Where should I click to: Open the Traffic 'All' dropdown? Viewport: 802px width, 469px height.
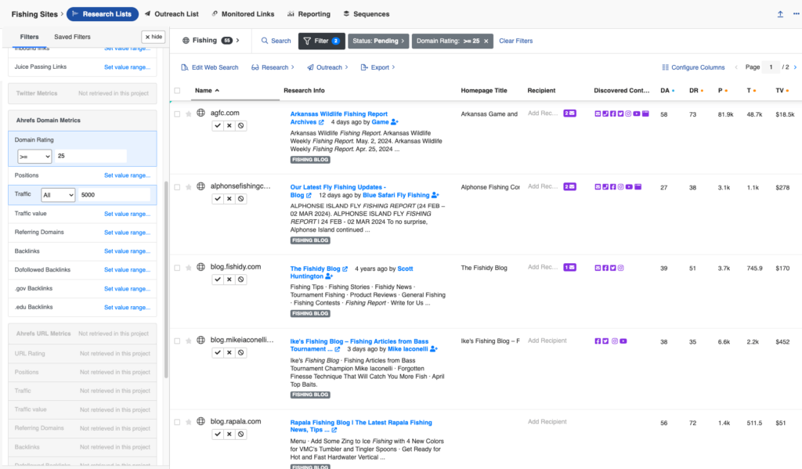point(58,194)
